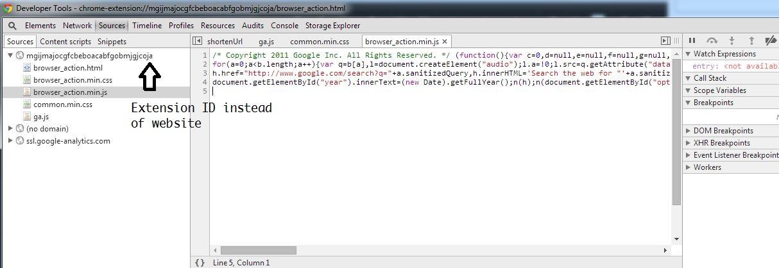Pause script execution
The image size is (779, 268).
click(692, 41)
